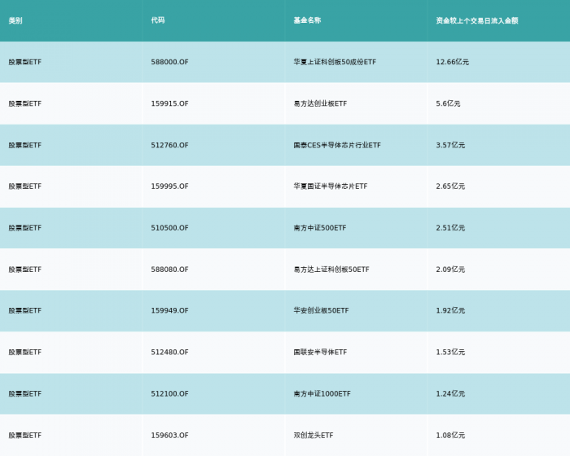
Task: Click fund name 南方中证500ETF
Action: pos(320,228)
